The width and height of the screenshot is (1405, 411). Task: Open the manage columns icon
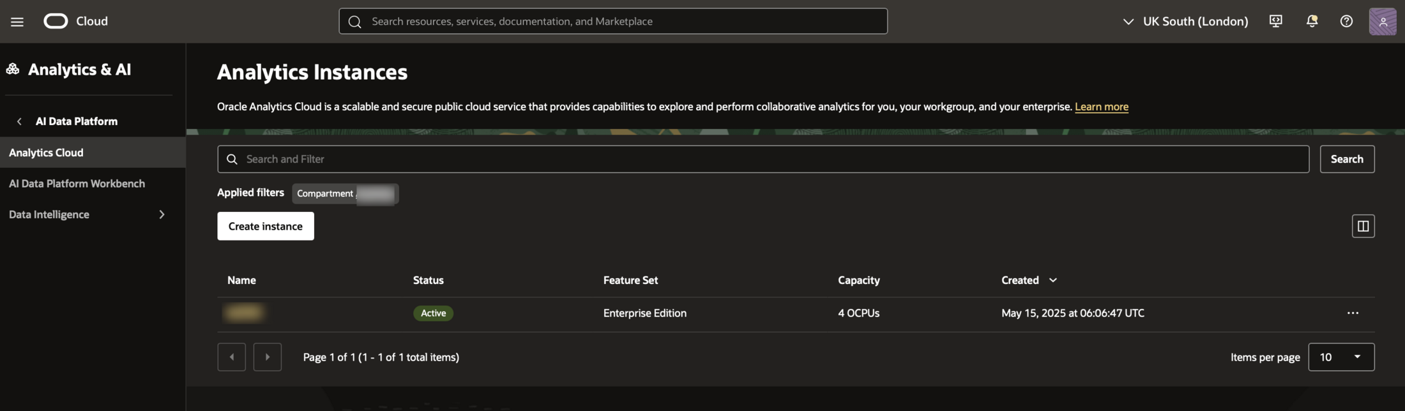point(1363,226)
